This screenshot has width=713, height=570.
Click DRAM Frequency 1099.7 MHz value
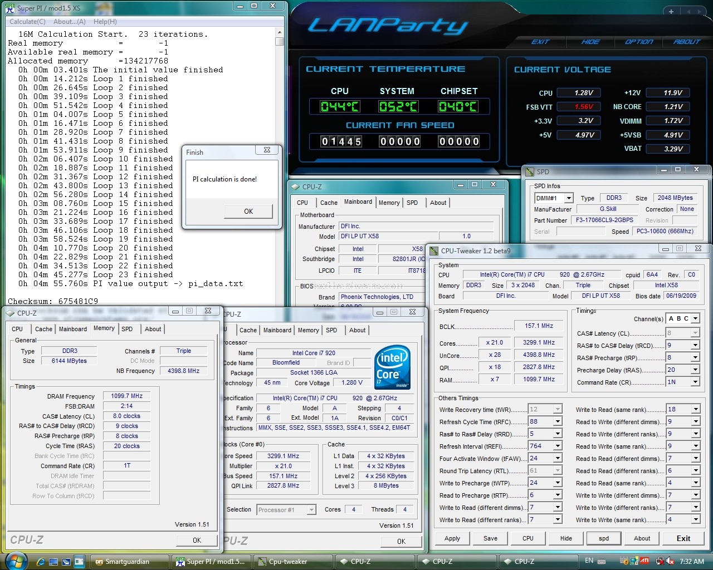pos(126,396)
